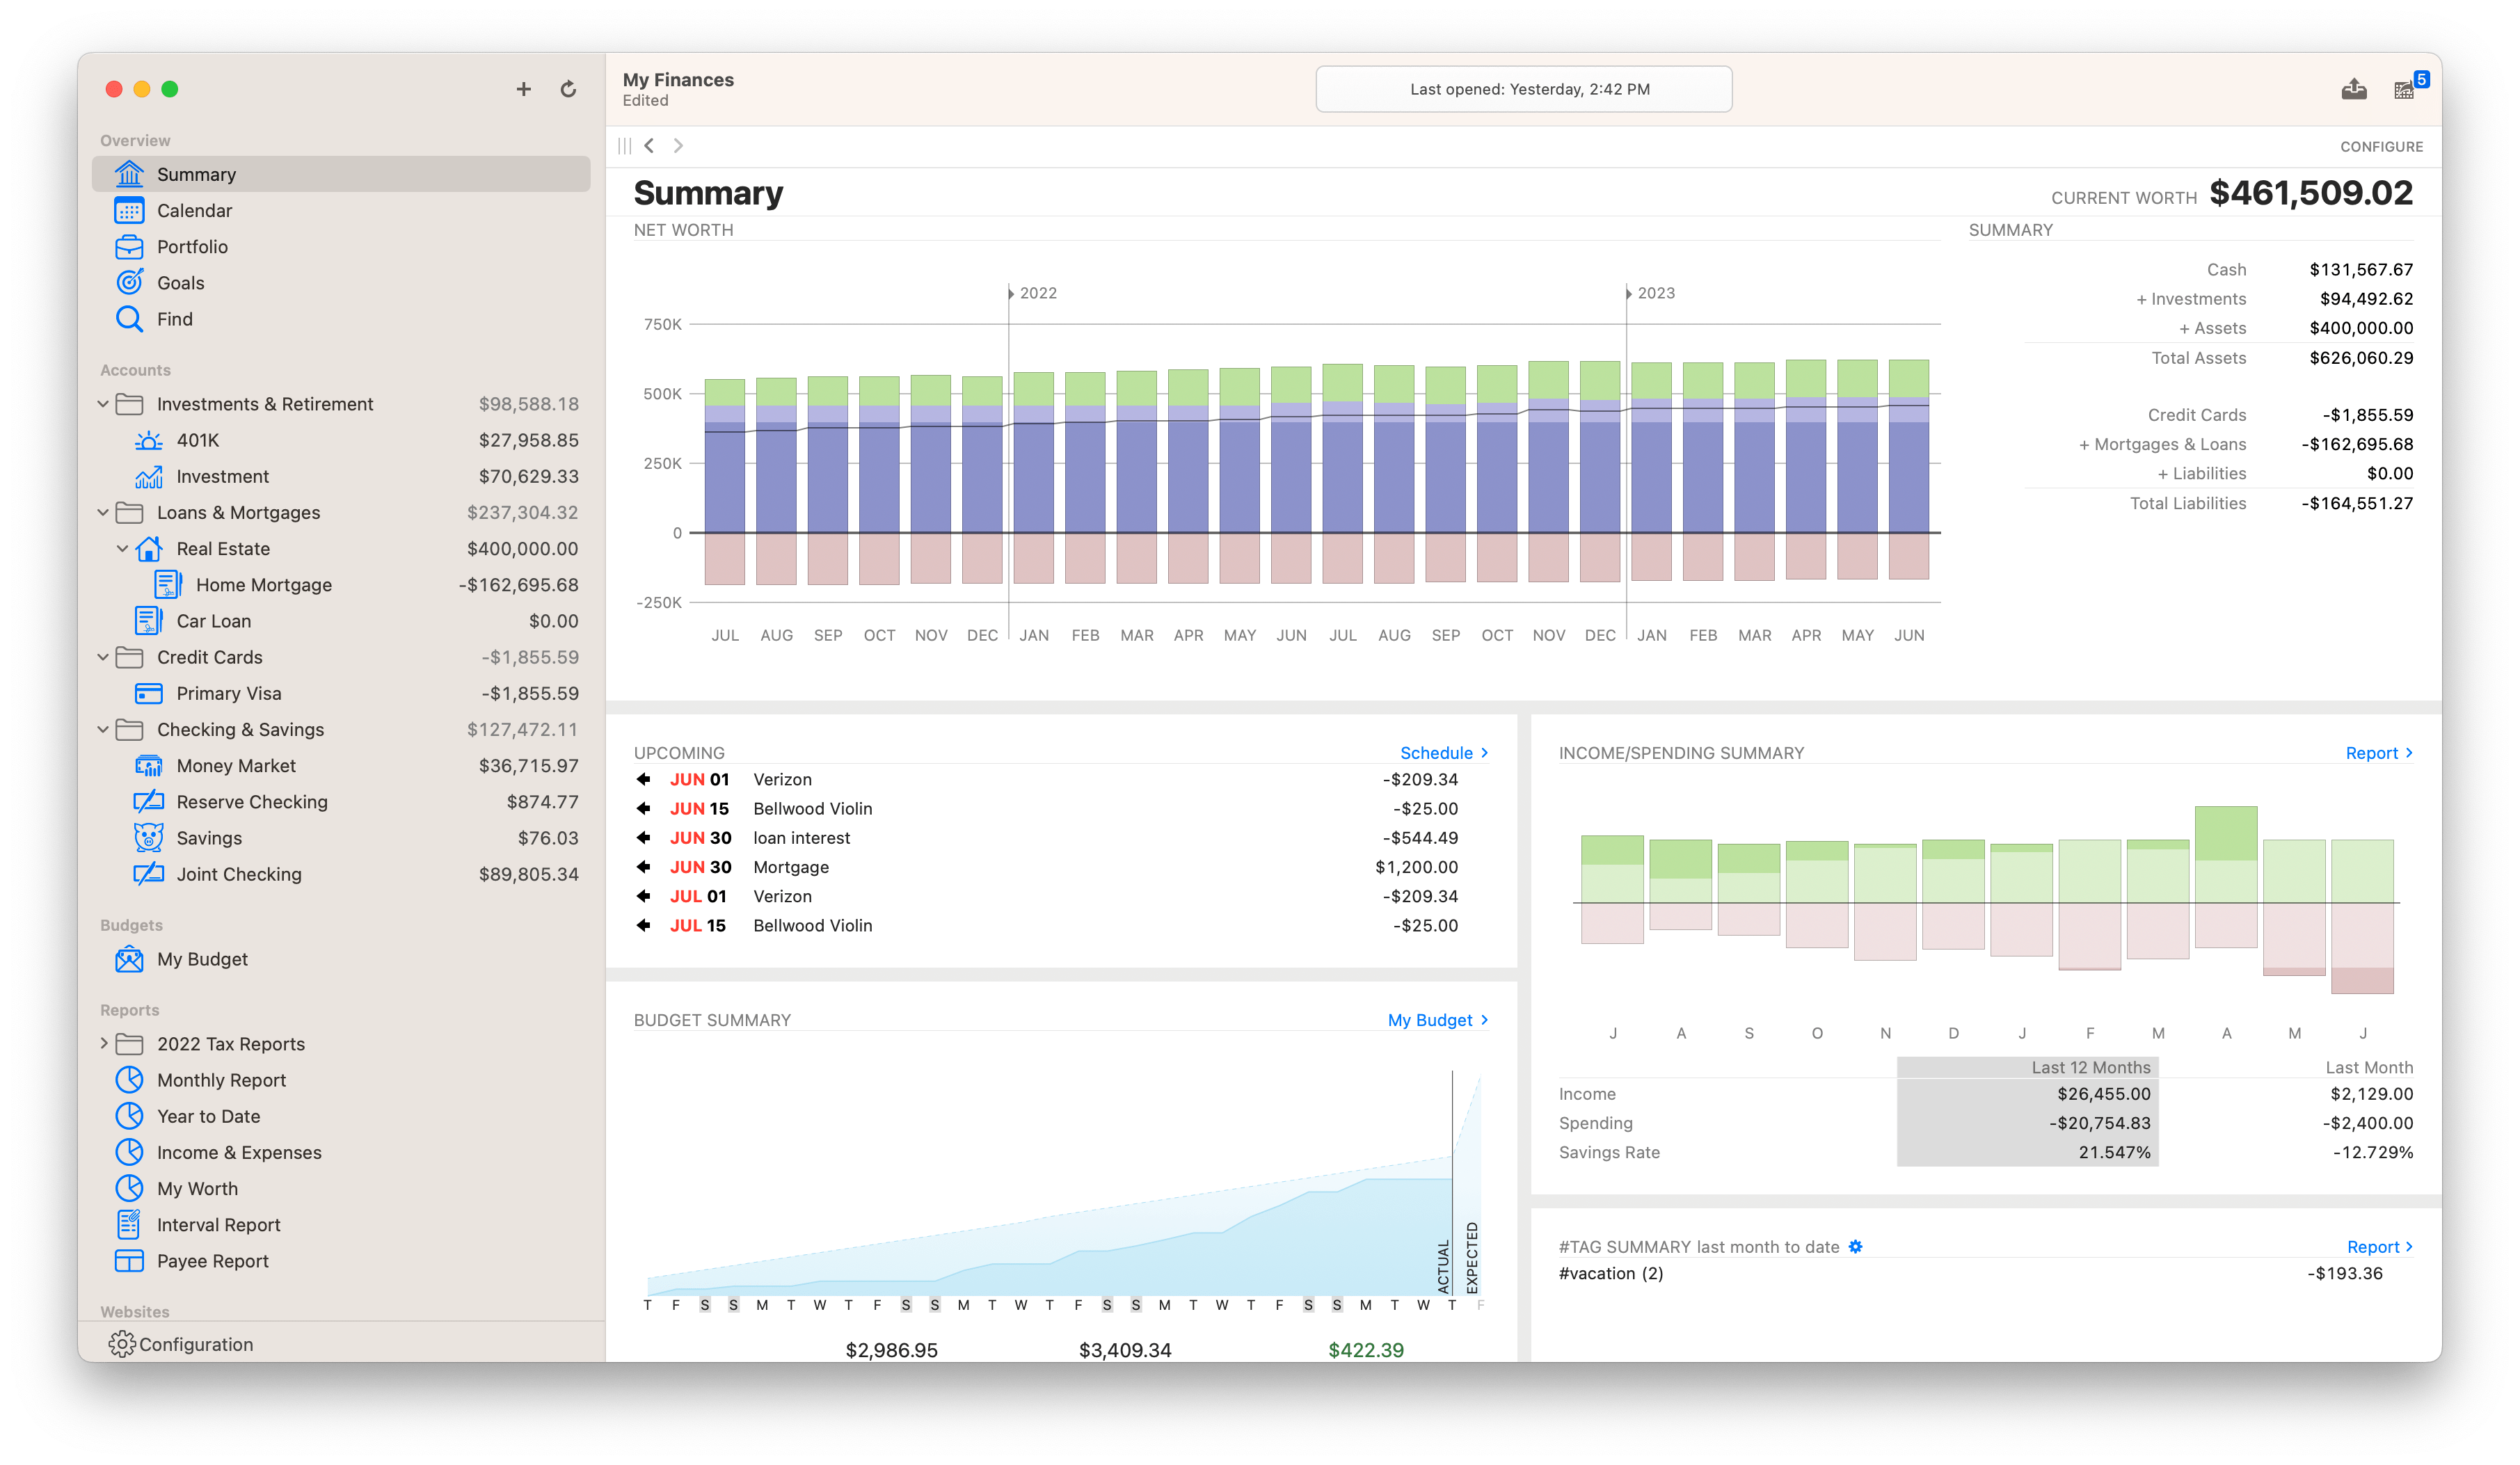Viewport: 2520px width, 1465px height.
Task: Click the export share icon in the toolbar
Action: point(2355,89)
